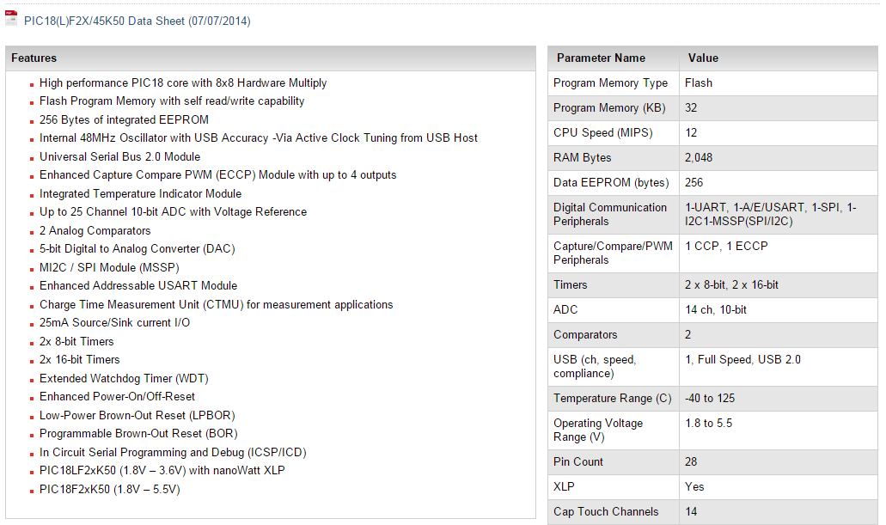Click the Universal Serial Bus 2.0 Module bullet
This screenshot has width=886, height=525.
(119, 156)
